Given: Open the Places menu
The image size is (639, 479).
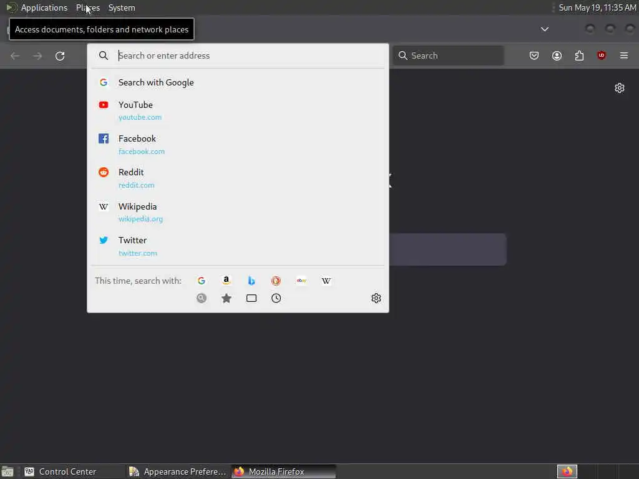Looking at the screenshot, I should click(x=87, y=7).
